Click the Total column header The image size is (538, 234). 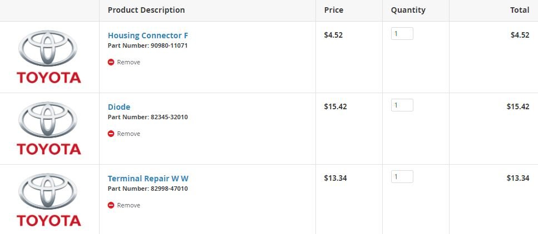[x=520, y=11]
